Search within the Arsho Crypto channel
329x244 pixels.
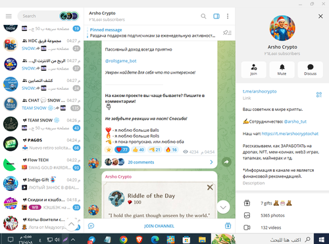(203, 16)
